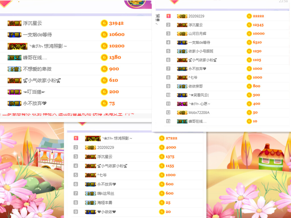Click the rank 10 icon beside 笑看风云
Viewport: 291px width, 218px height.
168,95
